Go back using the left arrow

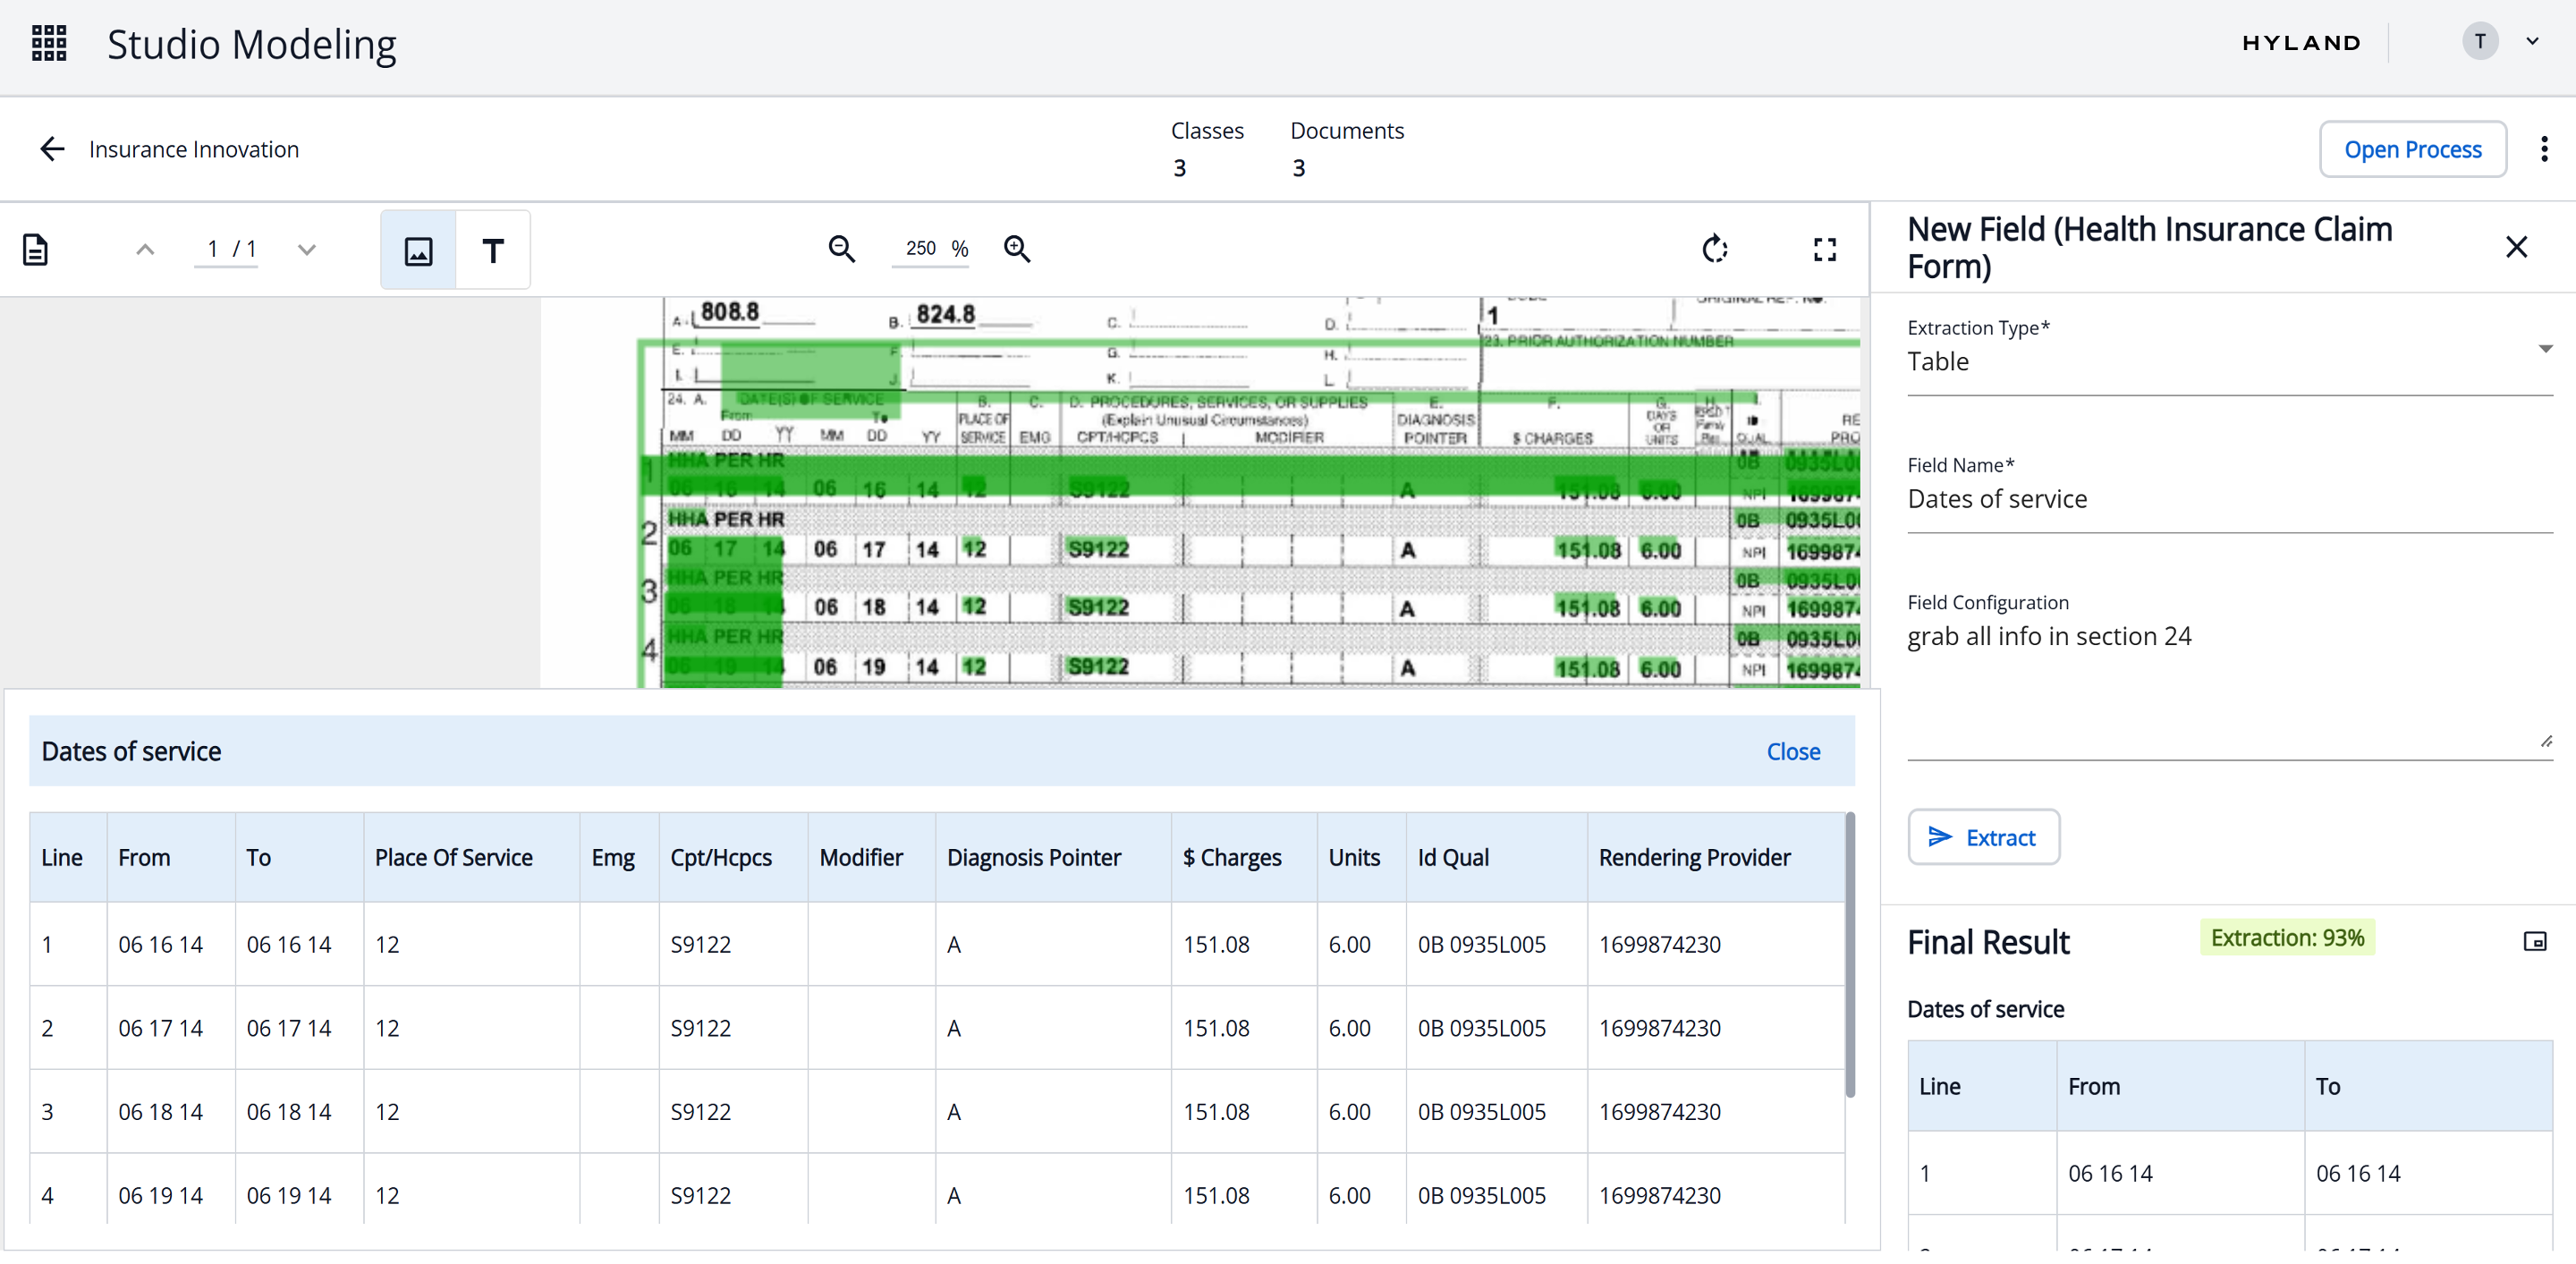point(52,150)
